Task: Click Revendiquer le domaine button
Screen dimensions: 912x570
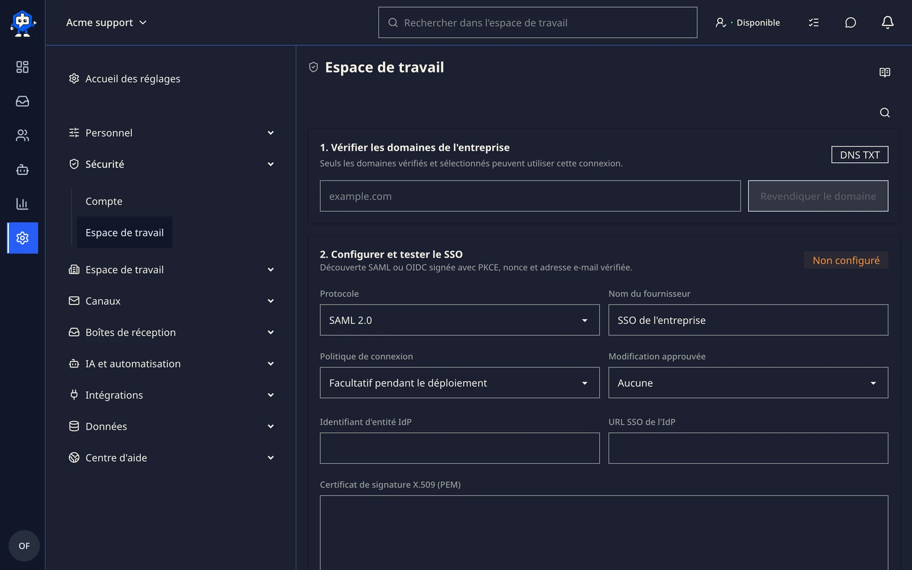Action: click(818, 196)
